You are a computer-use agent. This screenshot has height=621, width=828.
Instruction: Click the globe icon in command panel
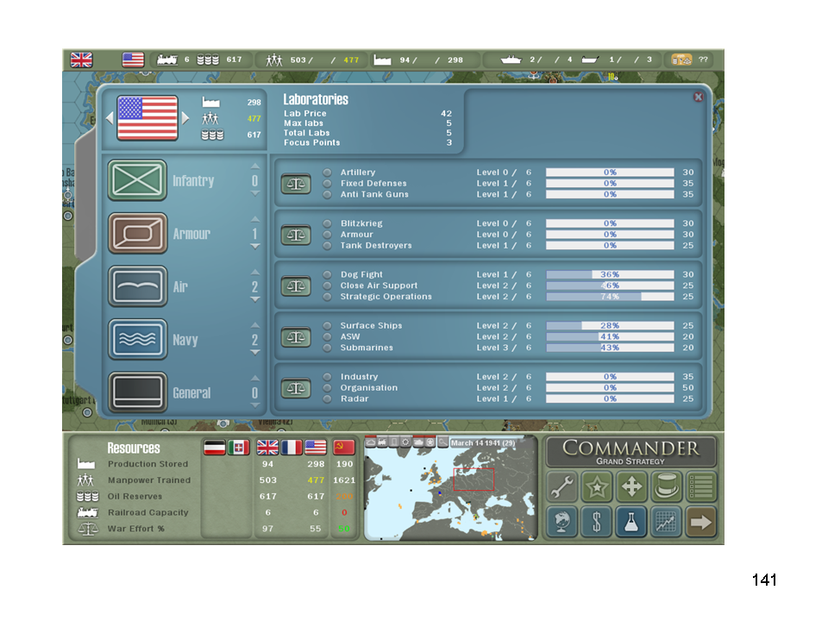pyautogui.click(x=561, y=522)
